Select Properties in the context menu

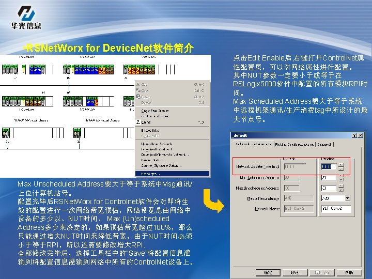coord(172,174)
